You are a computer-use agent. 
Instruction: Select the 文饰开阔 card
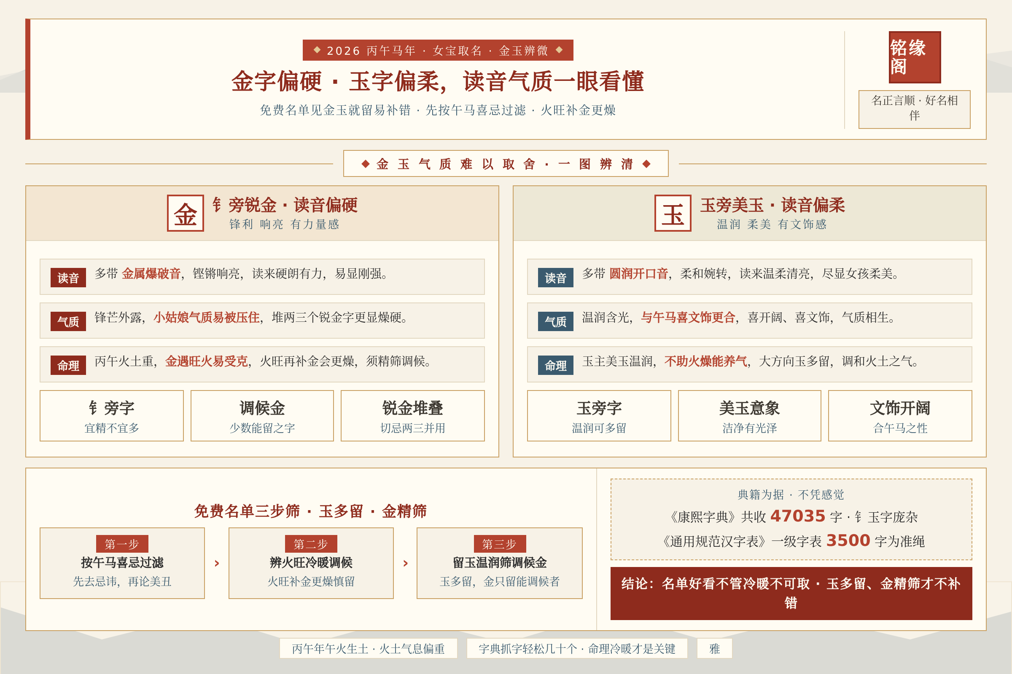(900, 416)
